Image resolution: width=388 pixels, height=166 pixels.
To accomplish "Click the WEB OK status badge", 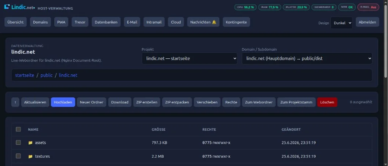I will [x=347, y=7].
